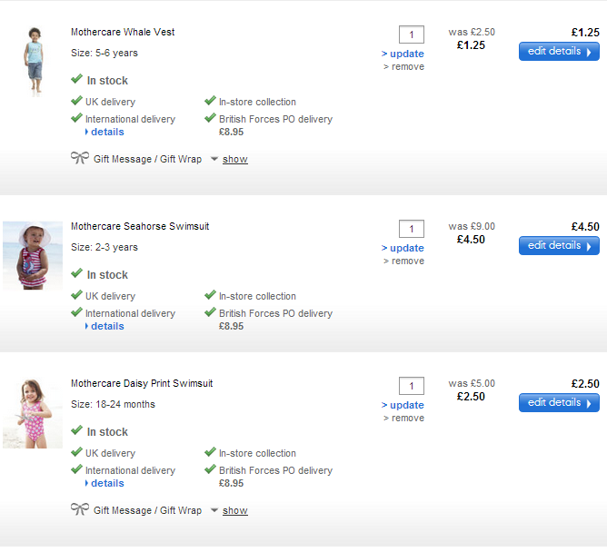This screenshot has width=607, height=552.
Task: Click edit details button for Seahorse Swimsuit
Action: coord(559,245)
